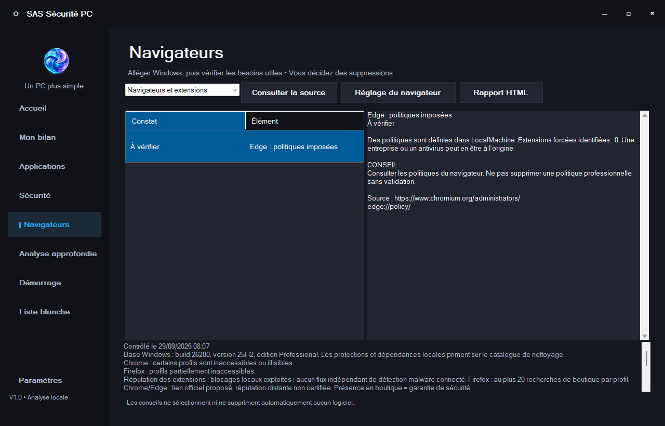This screenshot has width=665, height=426.
Task: Click the Réputation des extensions status line
Action: click(x=377, y=379)
